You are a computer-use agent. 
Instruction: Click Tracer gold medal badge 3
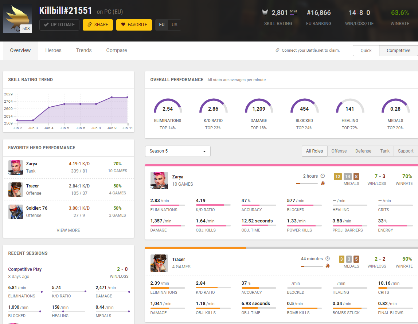(341, 259)
